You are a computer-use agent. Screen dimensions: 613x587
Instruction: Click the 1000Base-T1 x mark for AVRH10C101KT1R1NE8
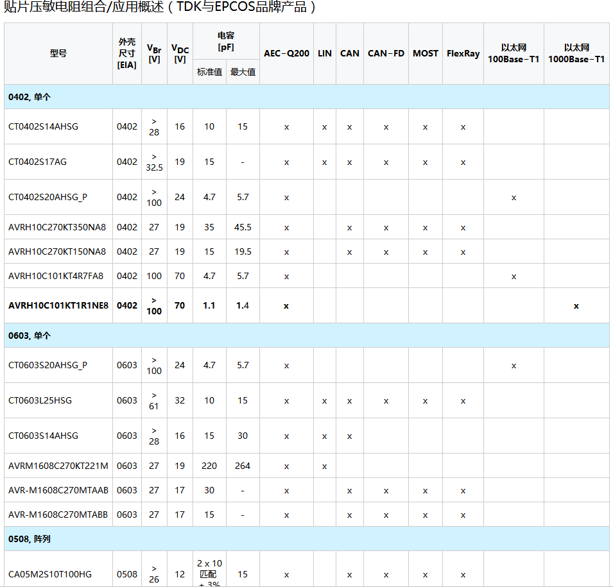point(576,306)
